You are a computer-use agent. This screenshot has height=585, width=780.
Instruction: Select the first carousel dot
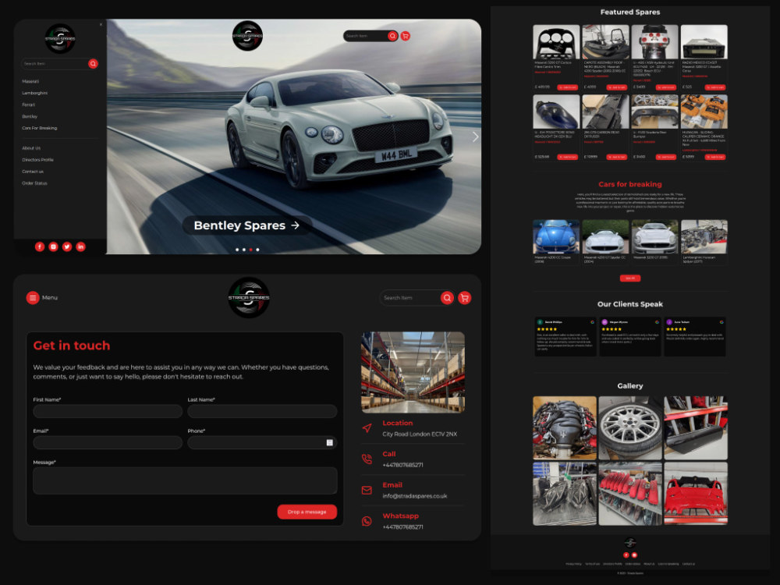(x=237, y=250)
